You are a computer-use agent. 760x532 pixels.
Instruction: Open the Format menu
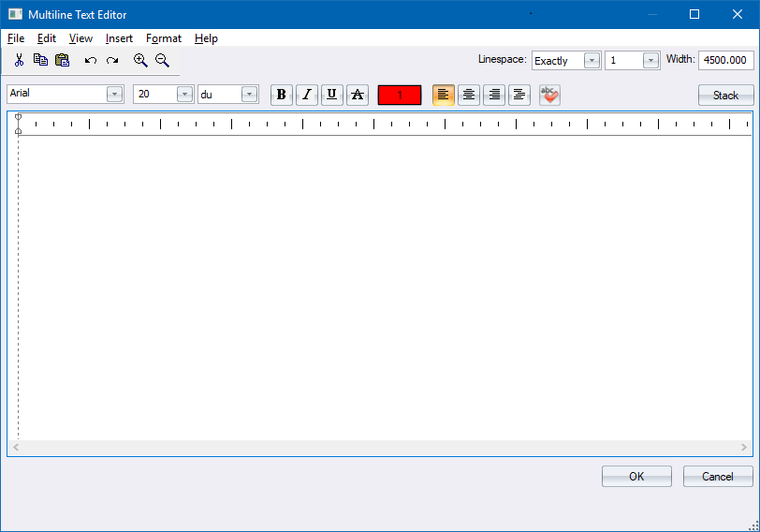point(164,38)
